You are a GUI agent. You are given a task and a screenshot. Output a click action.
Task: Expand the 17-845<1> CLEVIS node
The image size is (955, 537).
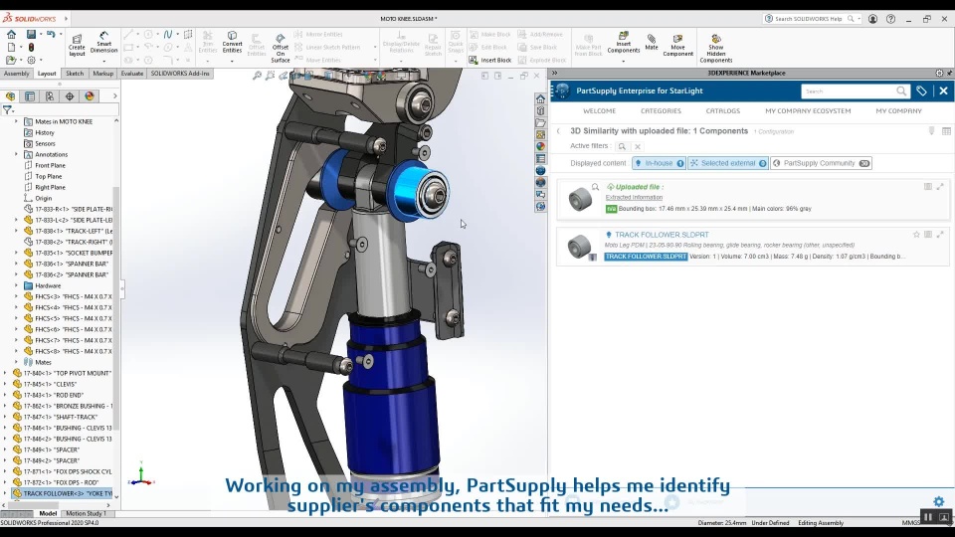[5, 384]
